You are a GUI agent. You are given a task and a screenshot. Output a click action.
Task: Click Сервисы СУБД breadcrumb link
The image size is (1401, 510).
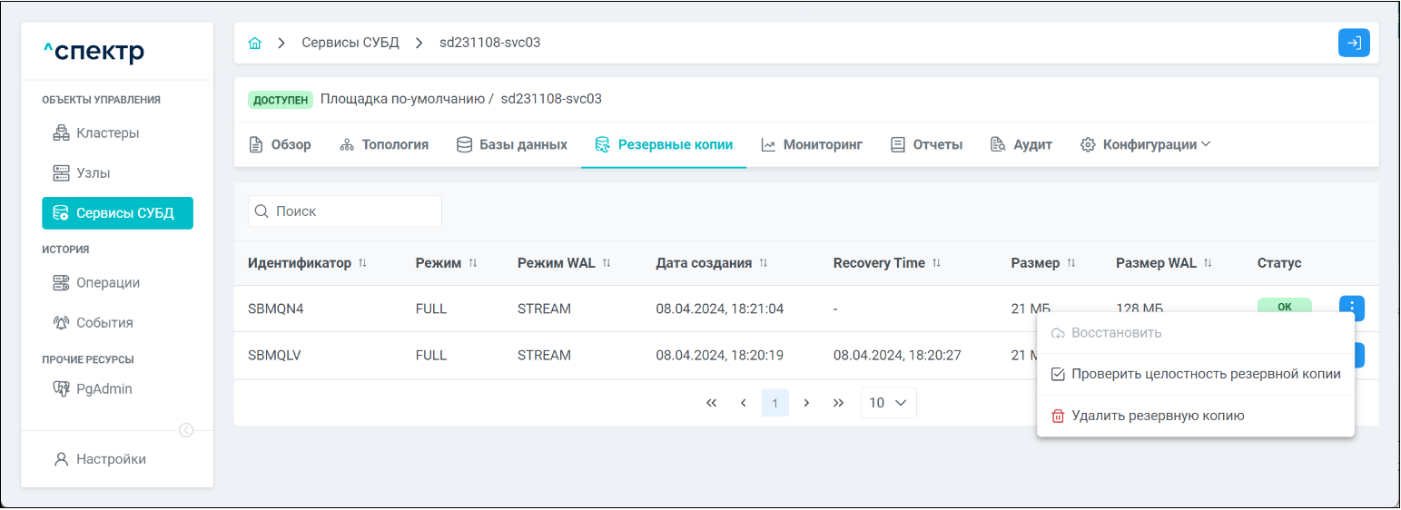[x=350, y=43]
